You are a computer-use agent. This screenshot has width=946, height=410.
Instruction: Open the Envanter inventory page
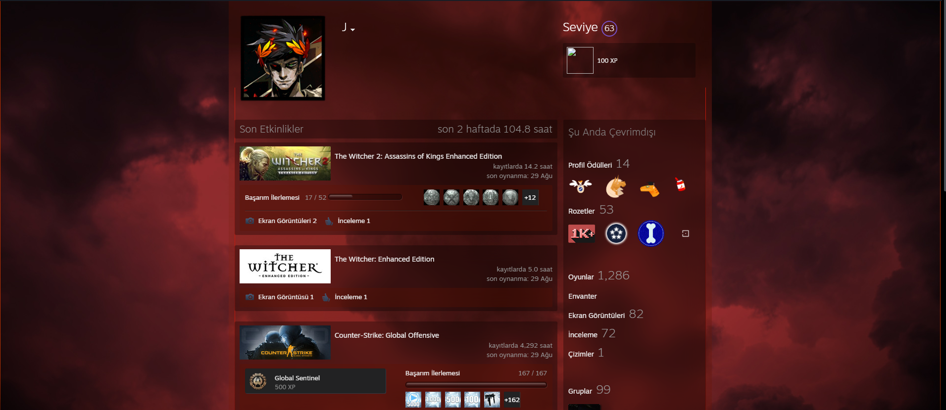pos(583,296)
